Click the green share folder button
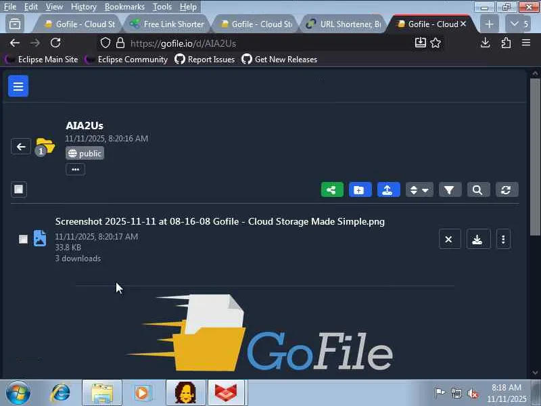541x406 pixels. click(x=332, y=189)
